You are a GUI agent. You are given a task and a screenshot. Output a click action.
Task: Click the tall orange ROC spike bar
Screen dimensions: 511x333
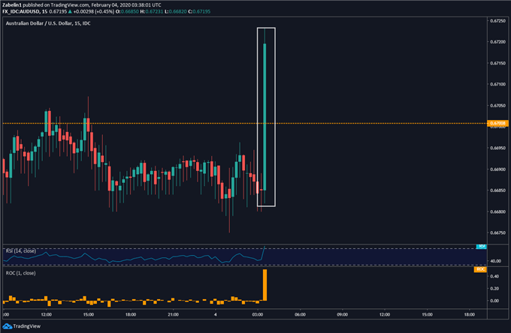point(265,285)
